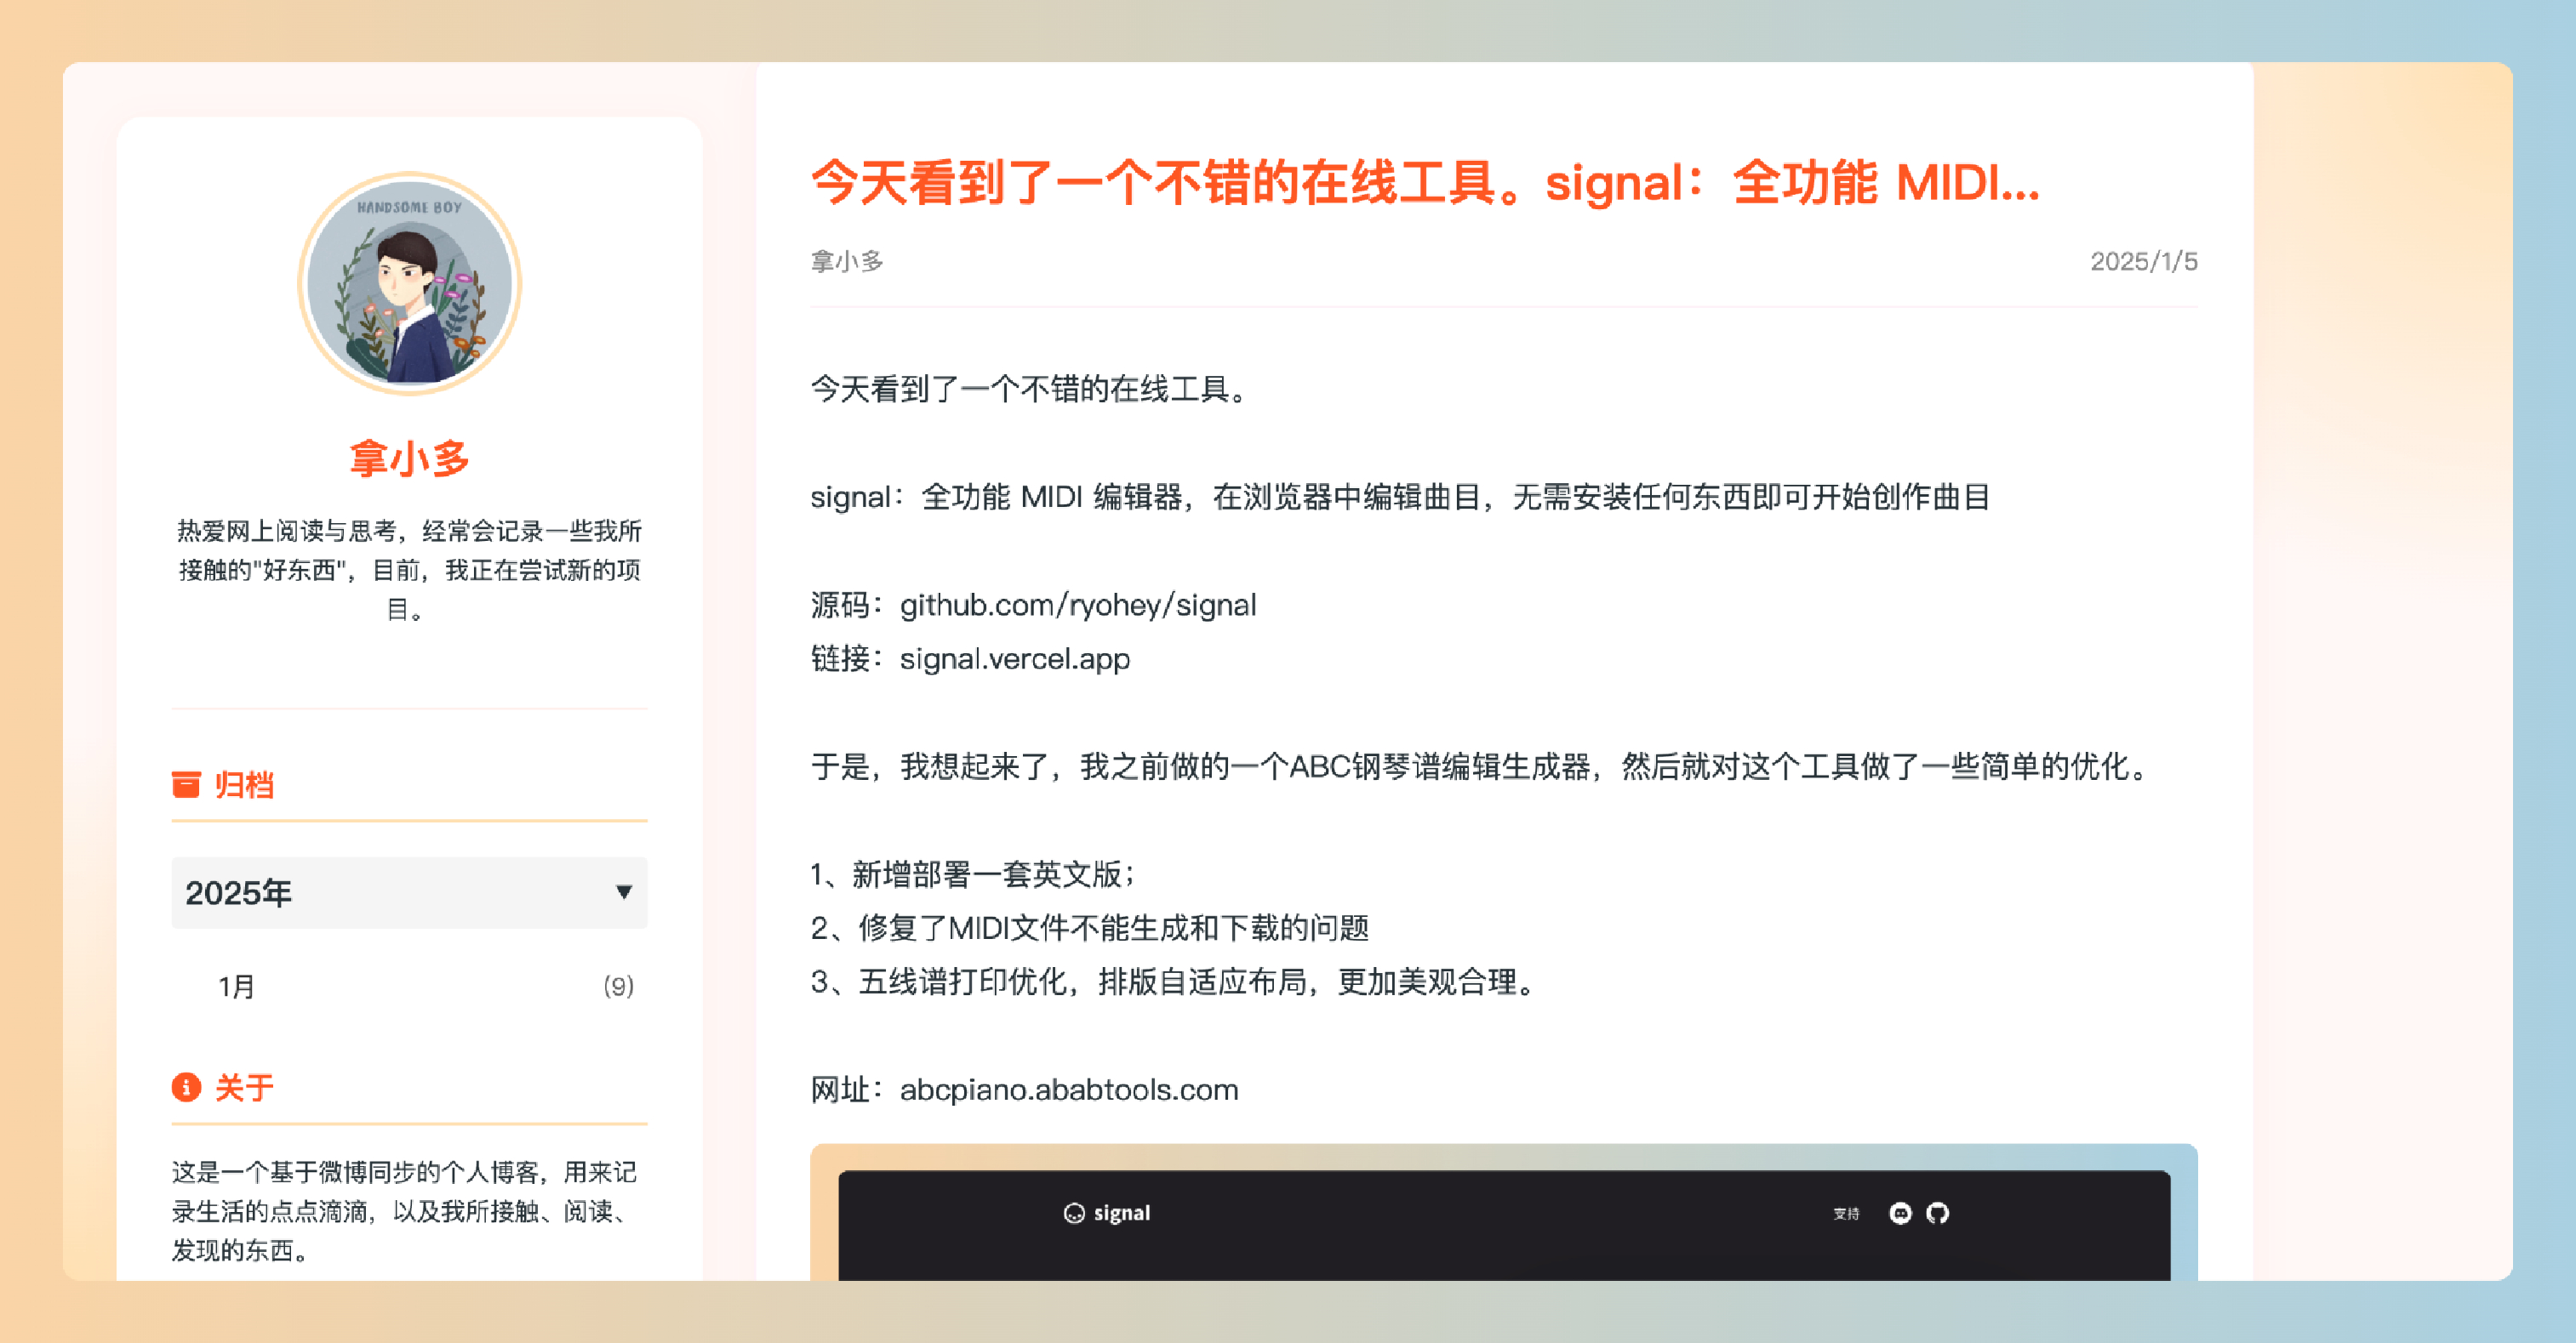Click the dropdown arrow on year selector
The height and width of the screenshot is (1343, 2576).
tap(624, 892)
